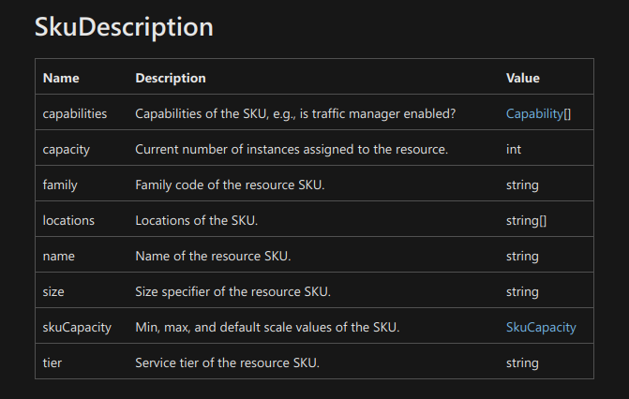
Task: Click the string value in name row
Action: point(522,257)
